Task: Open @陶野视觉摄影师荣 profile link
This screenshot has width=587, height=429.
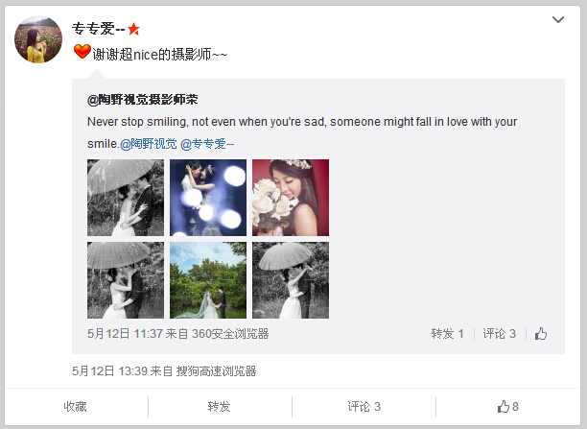Action: pyautogui.click(x=142, y=100)
